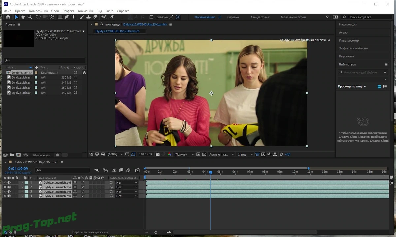Enable the Привязка snapping checkbox

[x=151, y=17]
